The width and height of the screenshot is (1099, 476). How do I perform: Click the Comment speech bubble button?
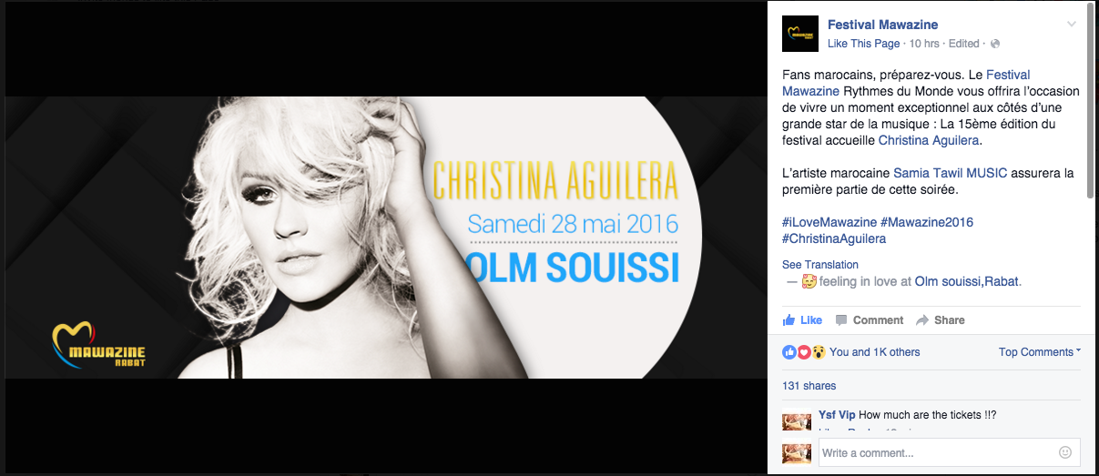coord(870,320)
